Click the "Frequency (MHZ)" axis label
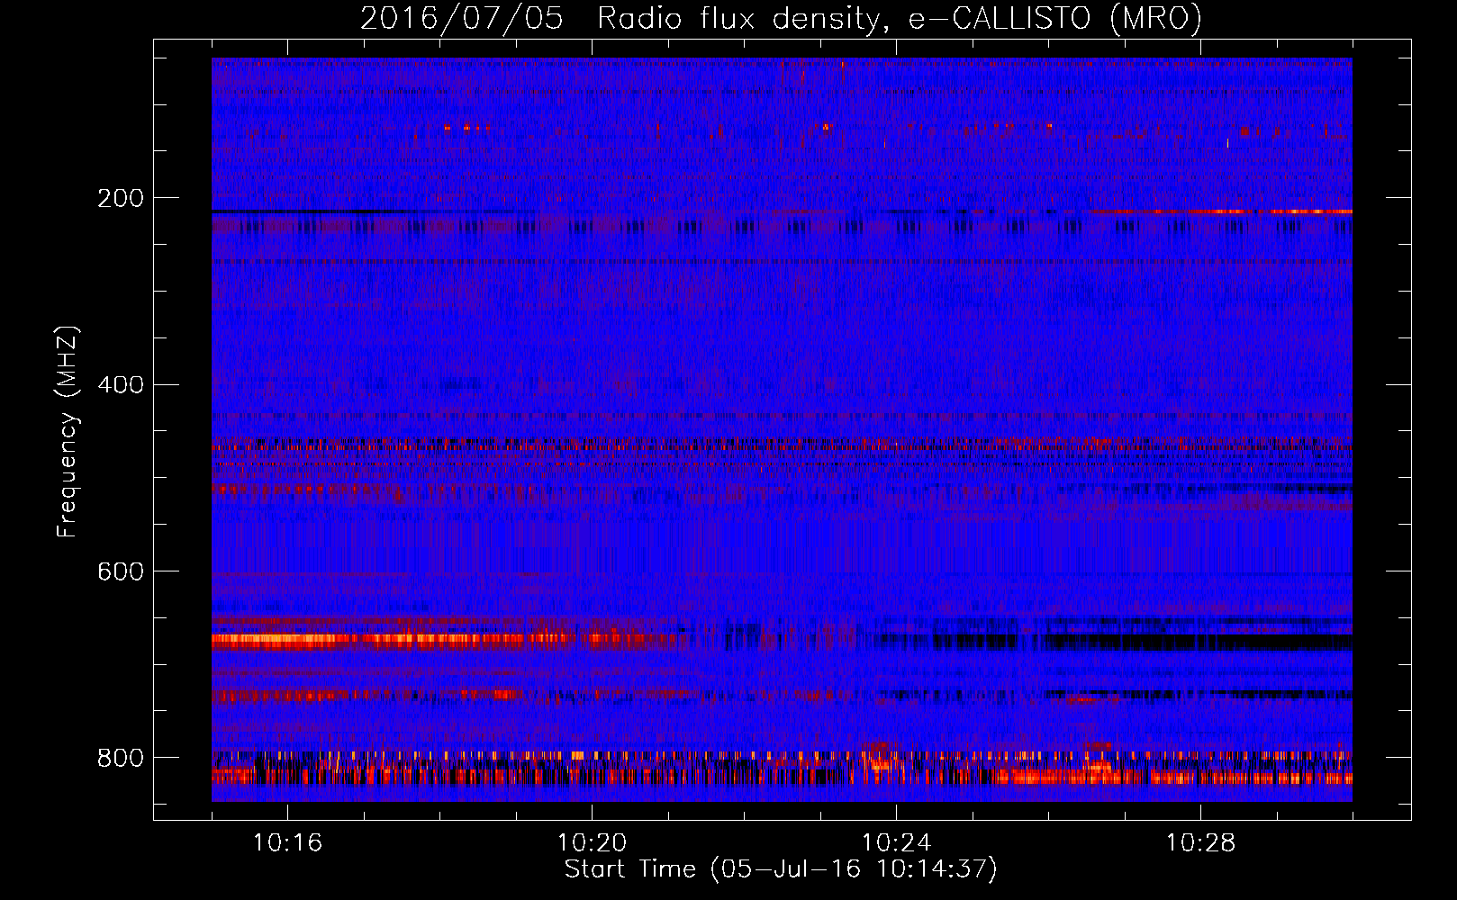 68,431
